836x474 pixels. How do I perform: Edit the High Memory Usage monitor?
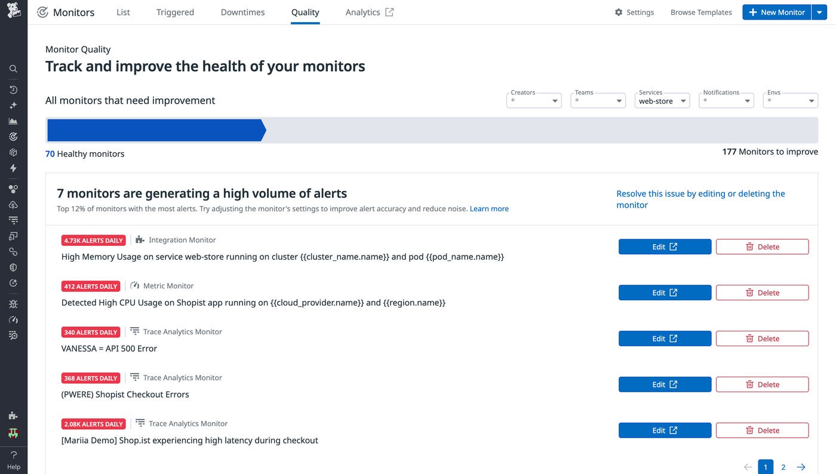pyautogui.click(x=665, y=247)
